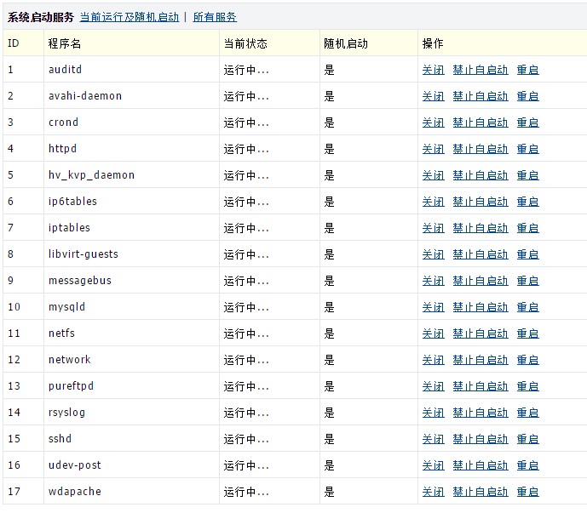Screen dimensions: 587x513
Task: Restart messagebus
Action: coord(527,281)
